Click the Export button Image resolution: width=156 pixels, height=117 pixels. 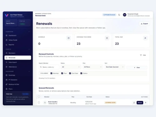point(144,24)
